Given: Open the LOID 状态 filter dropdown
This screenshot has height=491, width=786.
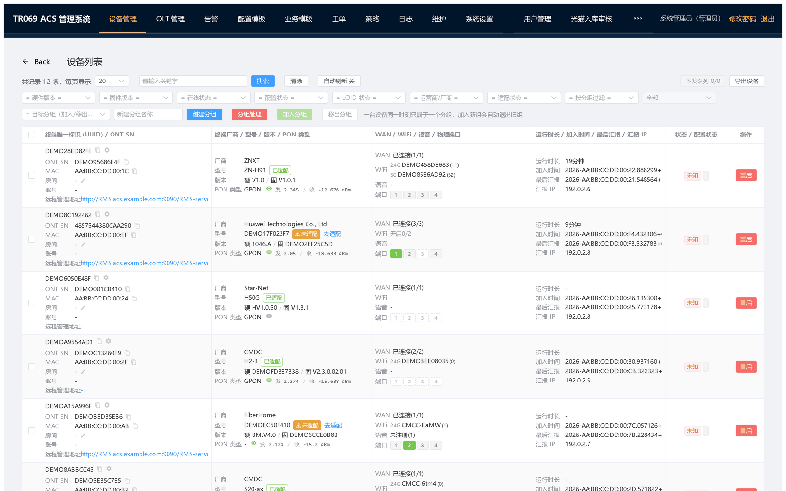Looking at the screenshot, I should click(368, 98).
